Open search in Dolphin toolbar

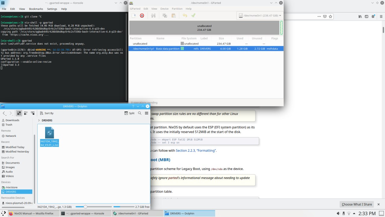pos(140,113)
